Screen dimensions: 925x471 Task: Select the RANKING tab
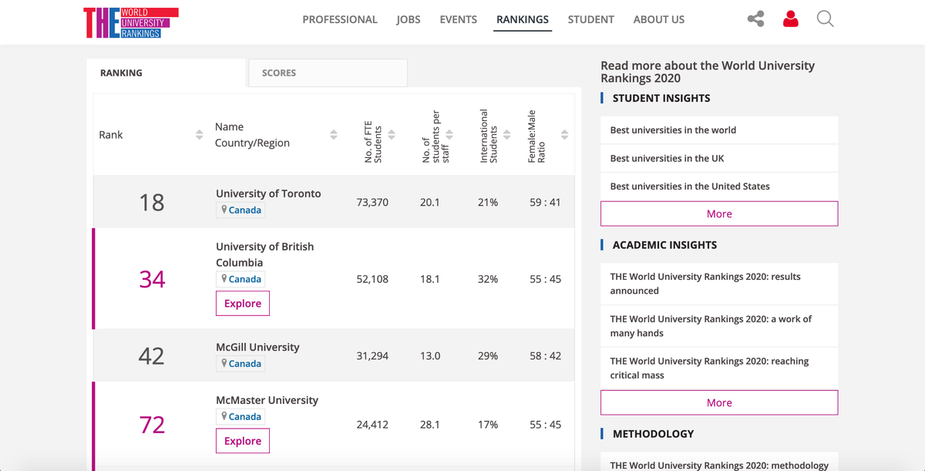point(166,72)
